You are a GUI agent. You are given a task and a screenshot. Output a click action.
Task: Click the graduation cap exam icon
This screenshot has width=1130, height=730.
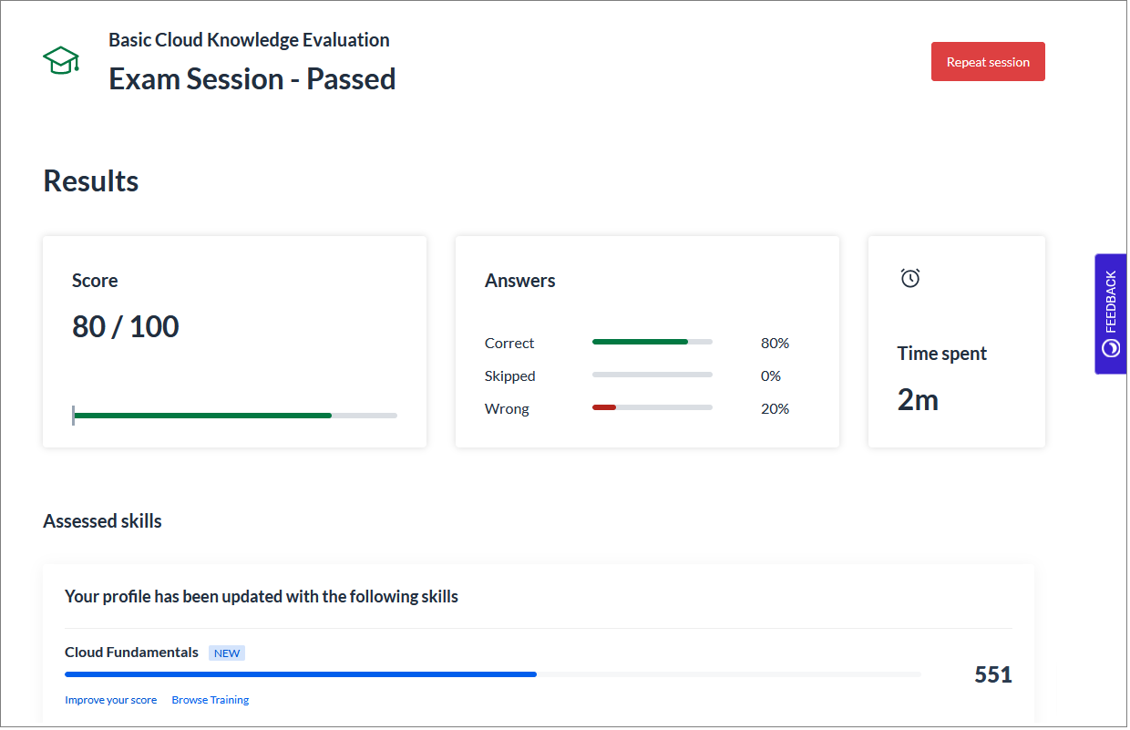point(61,60)
